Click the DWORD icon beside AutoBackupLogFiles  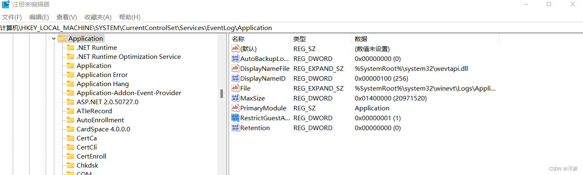click(235, 59)
